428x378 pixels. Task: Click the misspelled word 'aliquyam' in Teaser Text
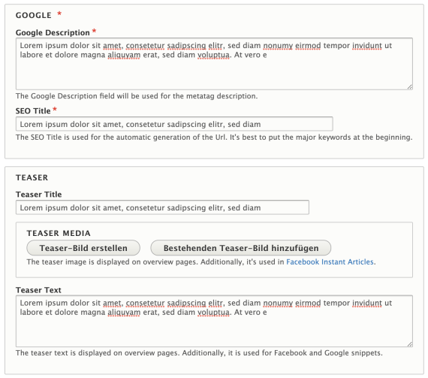[124, 313]
